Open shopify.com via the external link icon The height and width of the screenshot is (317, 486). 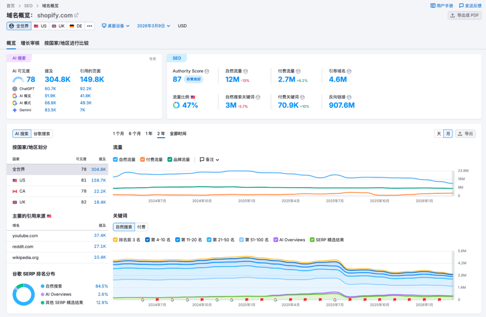76,15
